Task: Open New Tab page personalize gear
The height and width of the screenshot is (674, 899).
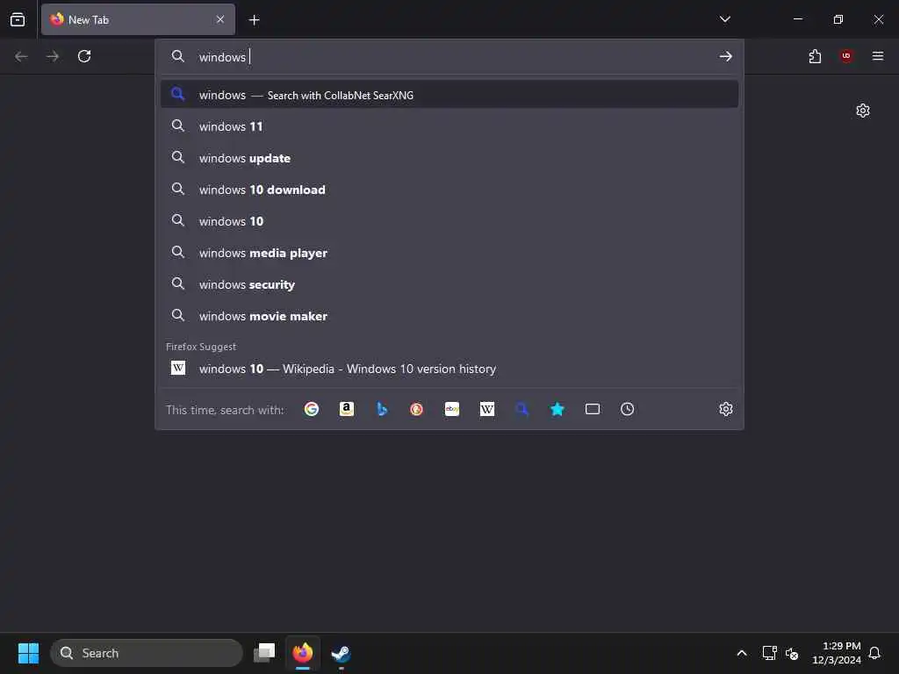Action: pos(863,111)
